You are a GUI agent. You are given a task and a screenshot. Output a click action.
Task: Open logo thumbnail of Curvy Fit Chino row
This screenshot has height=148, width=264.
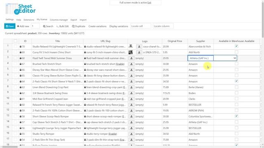click(x=131, y=52)
